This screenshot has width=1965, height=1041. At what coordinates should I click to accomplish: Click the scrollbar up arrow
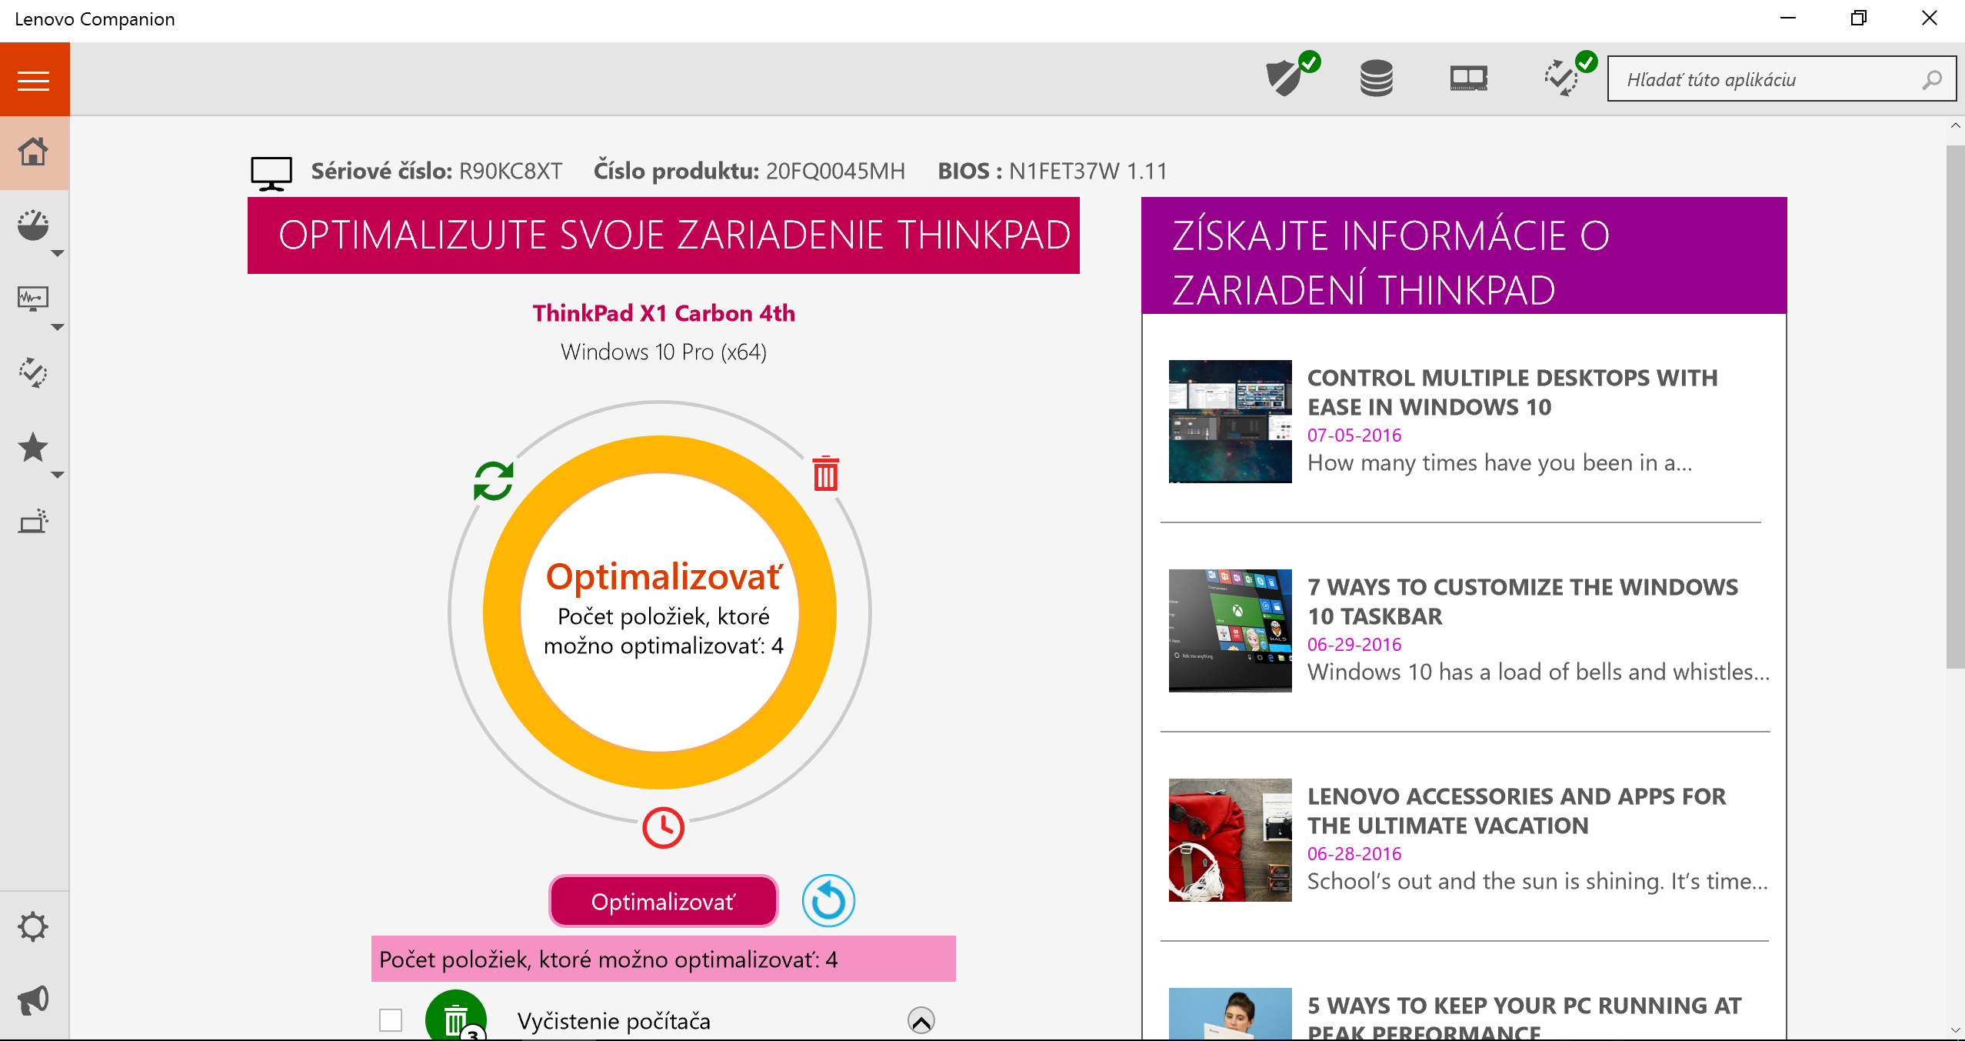pos(1955,125)
